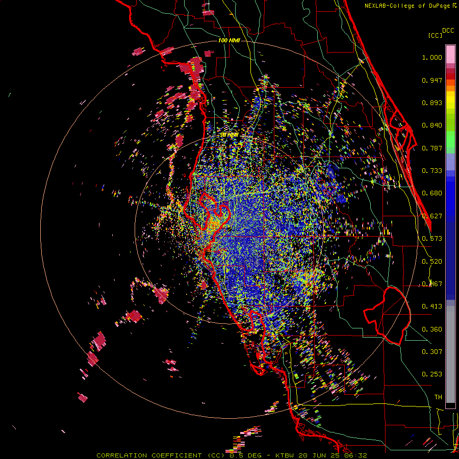This screenshot has height=459, width=459.
Task: Select the 0.893 scale value
Action: (x=432, y=103)
